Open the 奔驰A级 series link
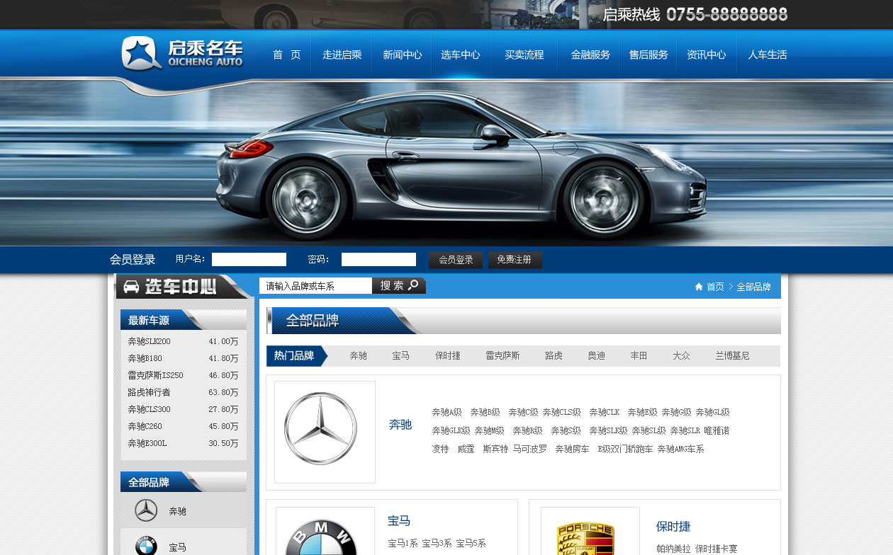 447,412
